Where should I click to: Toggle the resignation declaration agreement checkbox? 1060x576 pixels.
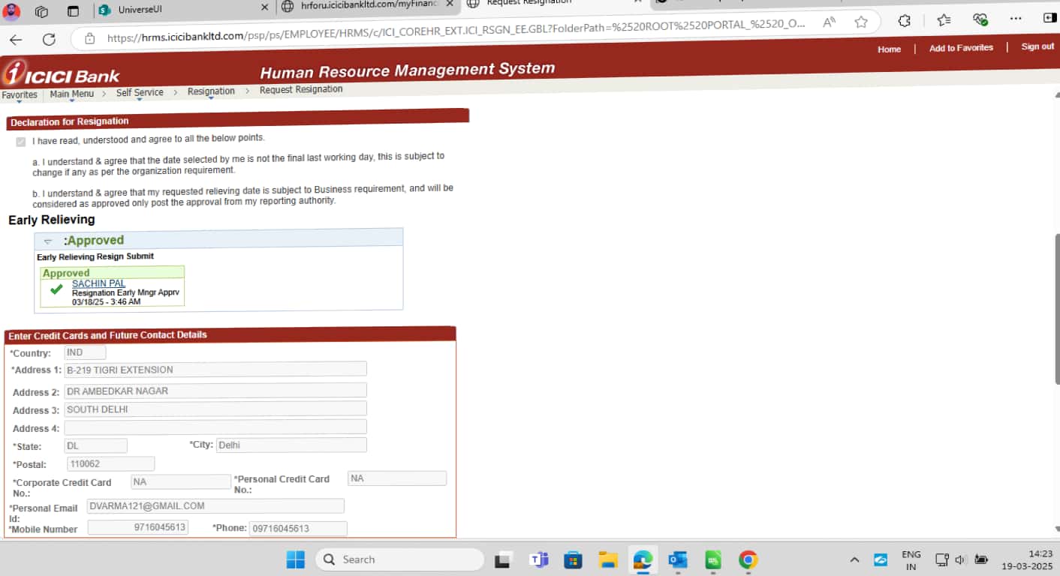click(x=21, y=142)
